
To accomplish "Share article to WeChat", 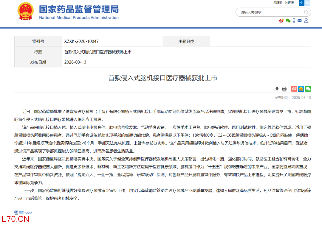I will pos(308,88).
